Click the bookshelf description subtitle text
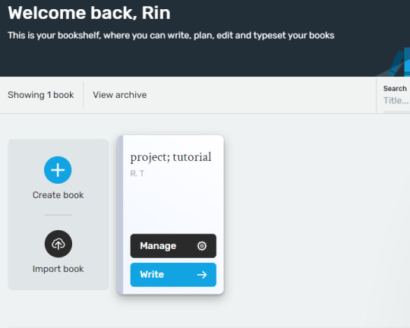 (x=171, y=36)
